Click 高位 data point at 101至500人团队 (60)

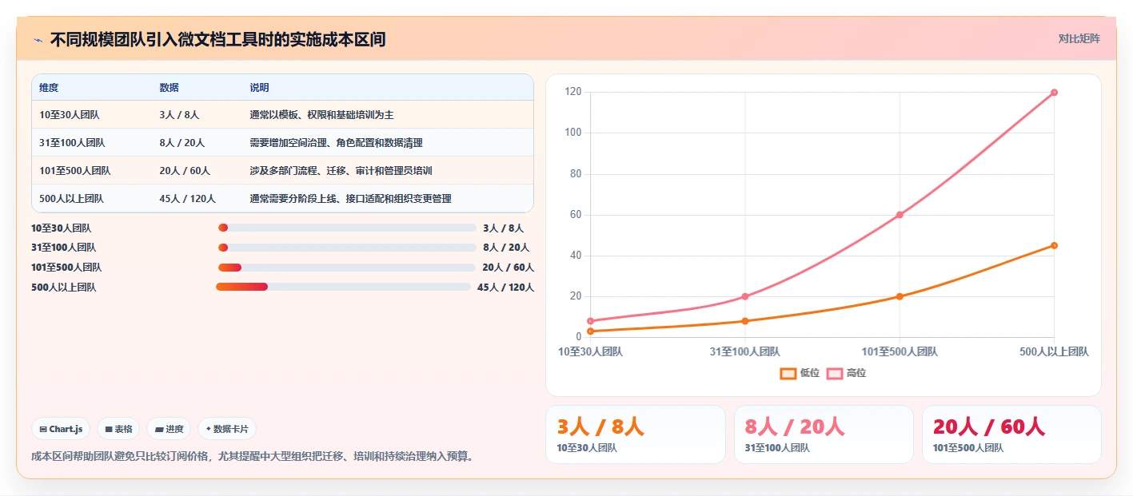click(900, 215)
